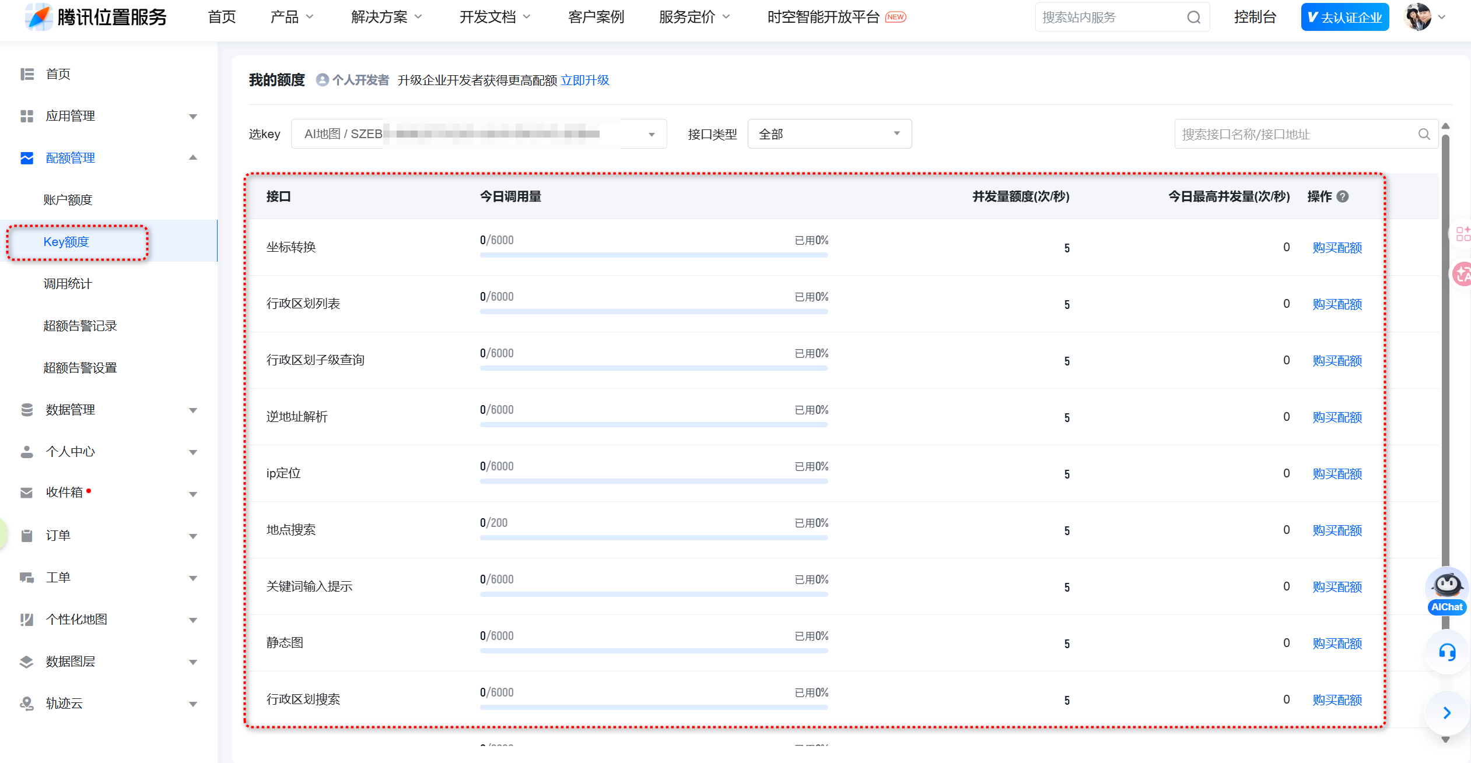Click the 工单 chat icon

(x=27, y=578)
